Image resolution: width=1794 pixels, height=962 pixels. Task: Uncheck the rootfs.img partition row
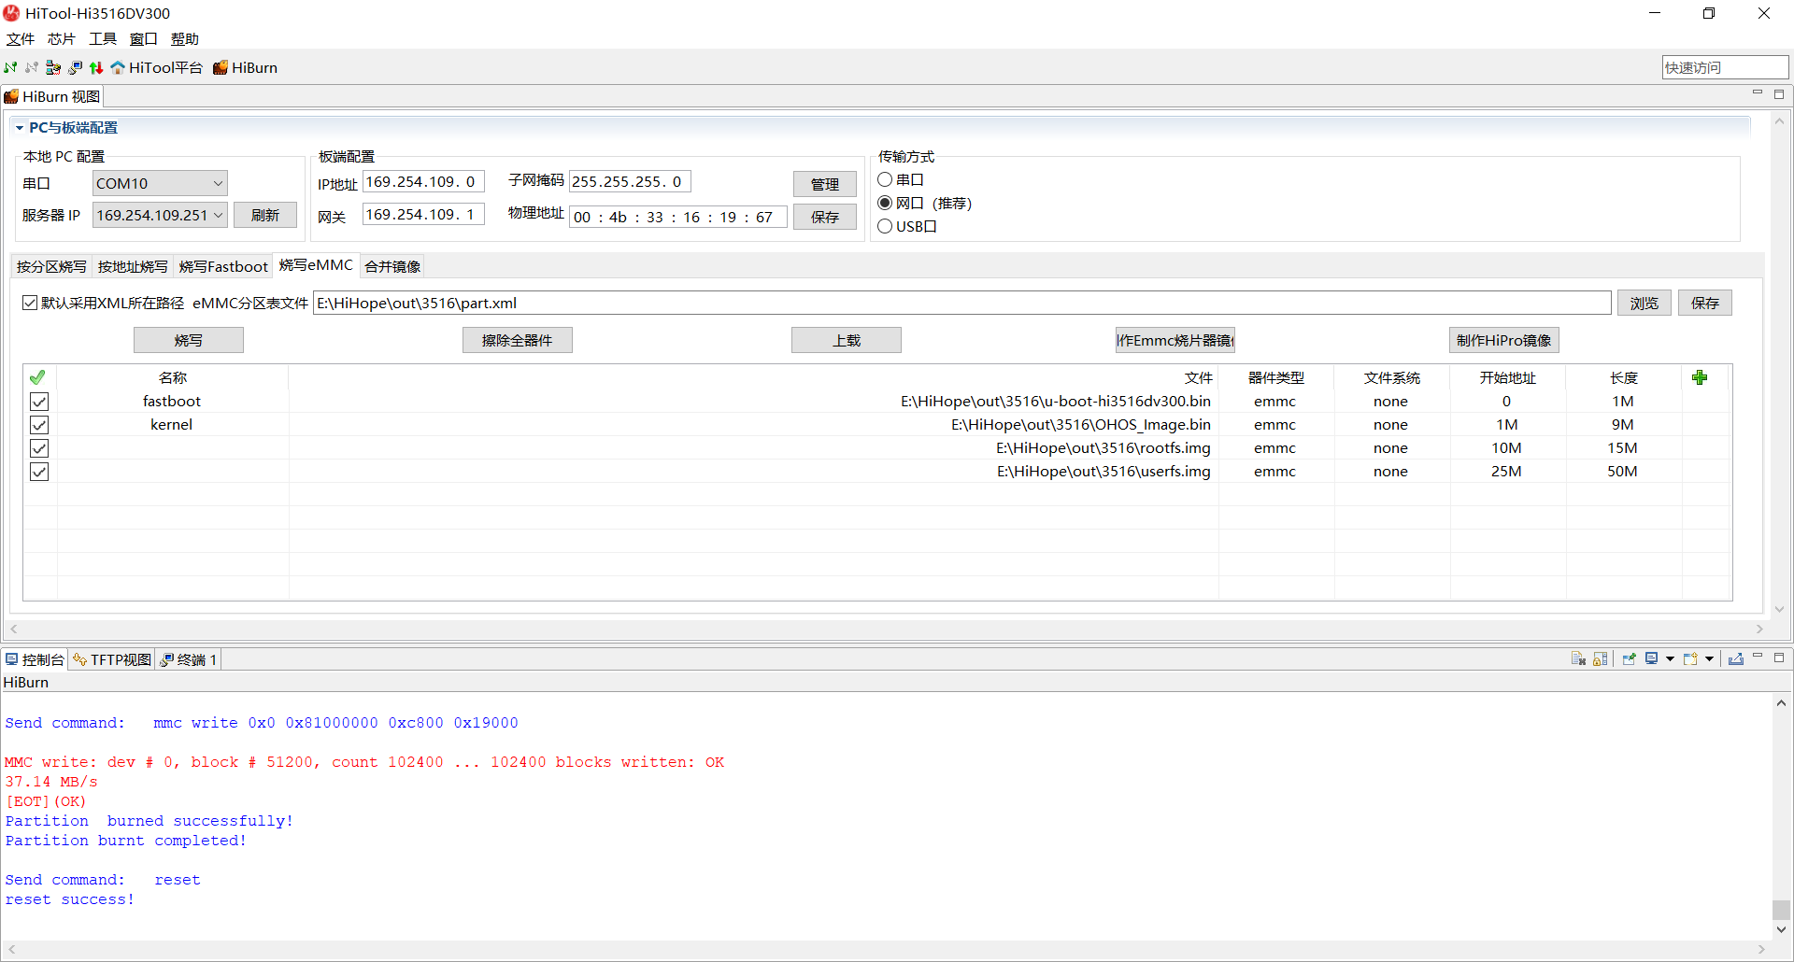tap(39, 448)
